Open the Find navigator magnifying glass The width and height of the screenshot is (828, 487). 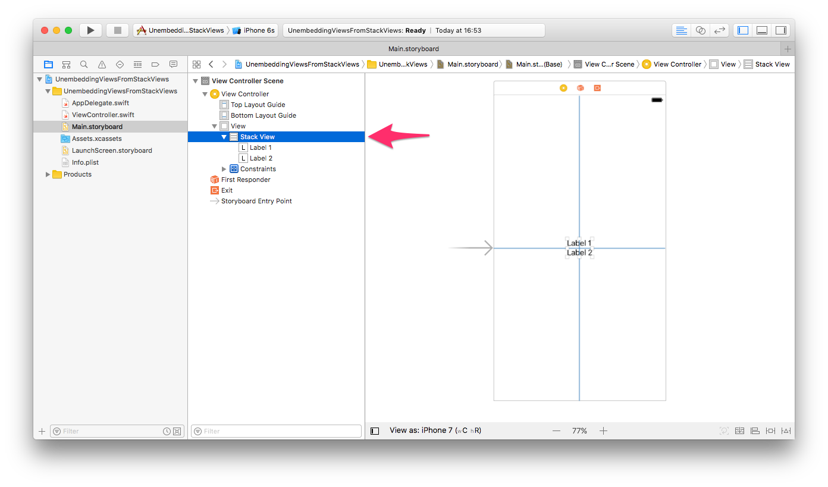point(84,64)
